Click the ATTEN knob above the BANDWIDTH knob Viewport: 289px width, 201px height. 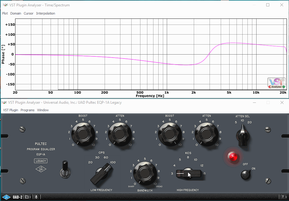point(120,134)
